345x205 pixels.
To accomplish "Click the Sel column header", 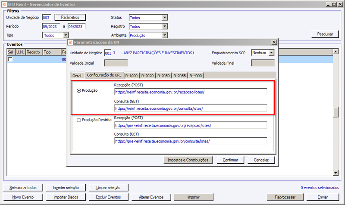I will [11, 52].
